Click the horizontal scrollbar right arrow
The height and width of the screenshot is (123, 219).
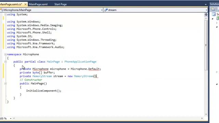(202, 119)
